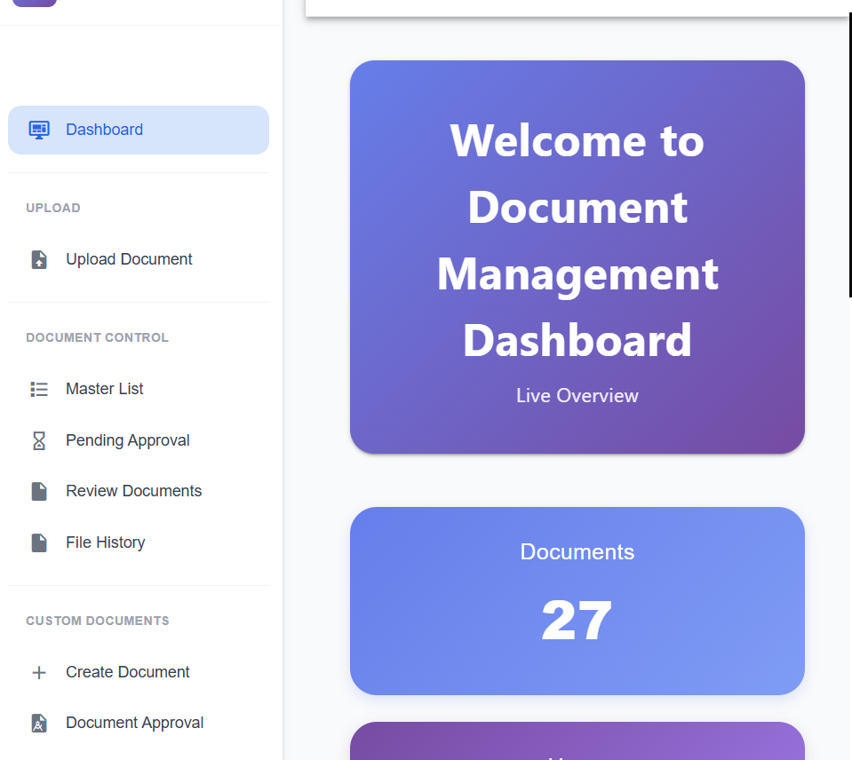Select the Master List list icon
The width and height of the screenshot is (852, 760).
click(39, 389)
